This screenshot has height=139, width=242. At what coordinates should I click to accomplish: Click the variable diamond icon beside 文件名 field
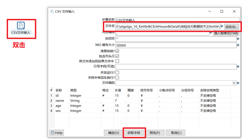click(222, 26)
